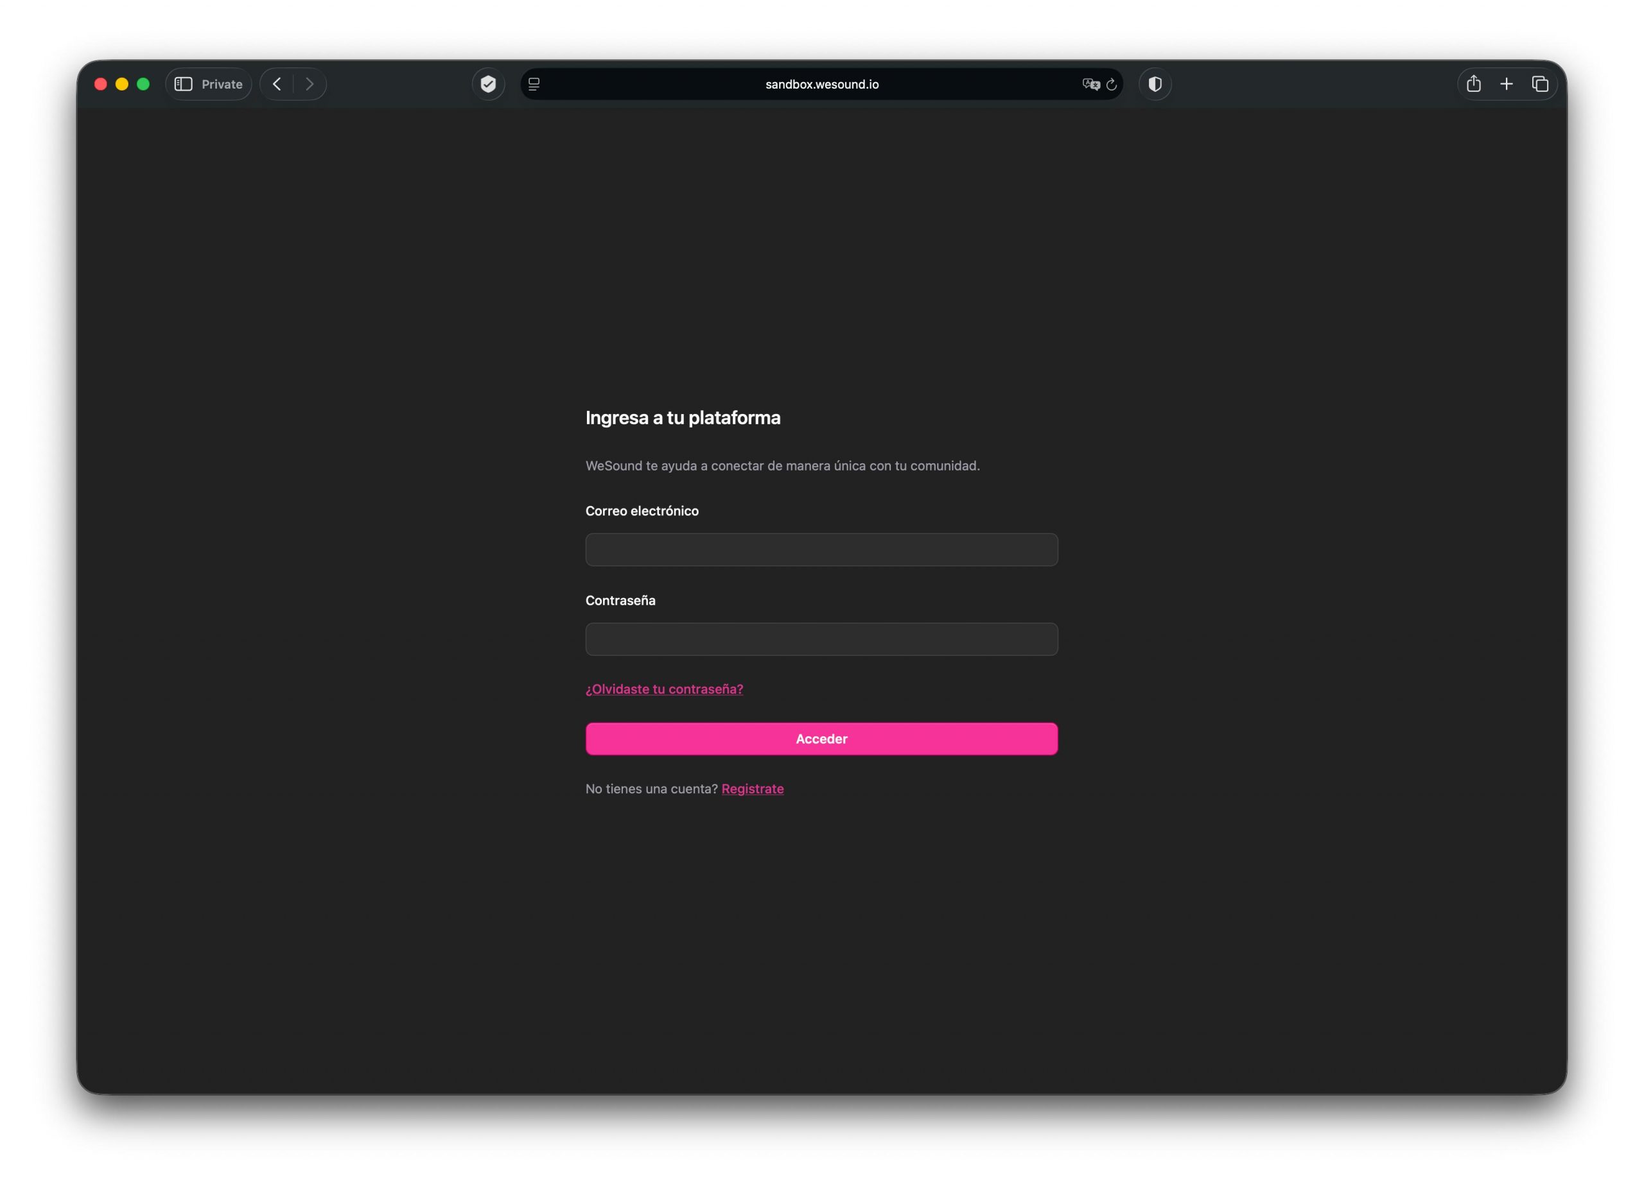Image resolution: width=1644 pixels, height=1188 pixels.
Task: Click the Ingresa a tu plataforma heading
Action: (682, 417)
